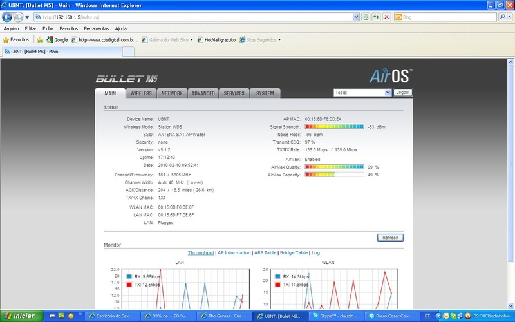
Task: Open The Genius taskbar item
Action: pos(225,316)
